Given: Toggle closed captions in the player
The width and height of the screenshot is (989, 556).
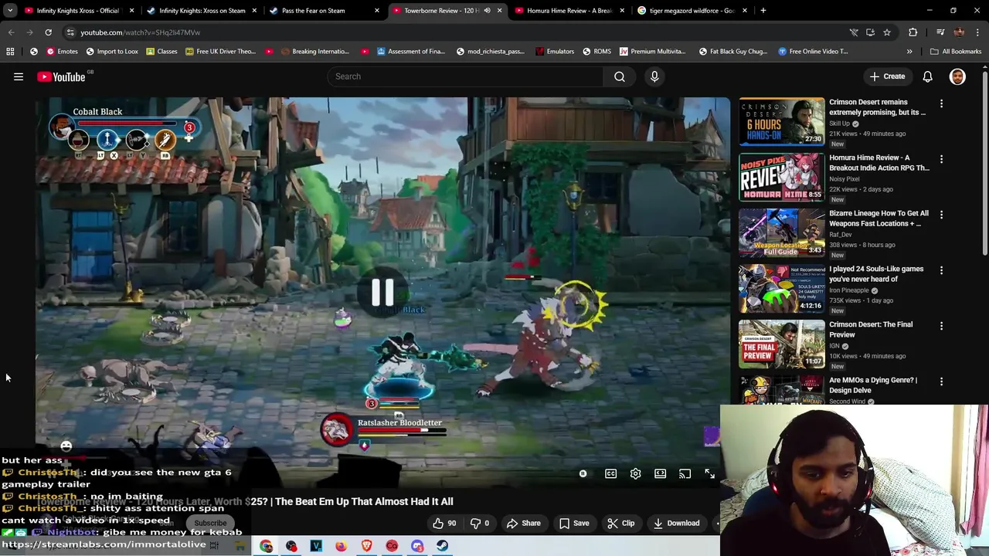Looking at the screenshot, I should click(610, 473).
